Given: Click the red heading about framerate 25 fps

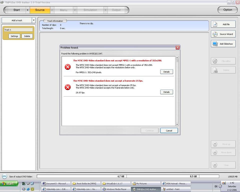Looking at the screenshot, I should (x=108, y=81).
